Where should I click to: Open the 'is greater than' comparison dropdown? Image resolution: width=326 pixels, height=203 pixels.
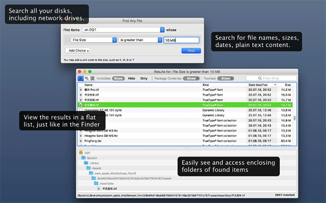click(x=140, y=40)
